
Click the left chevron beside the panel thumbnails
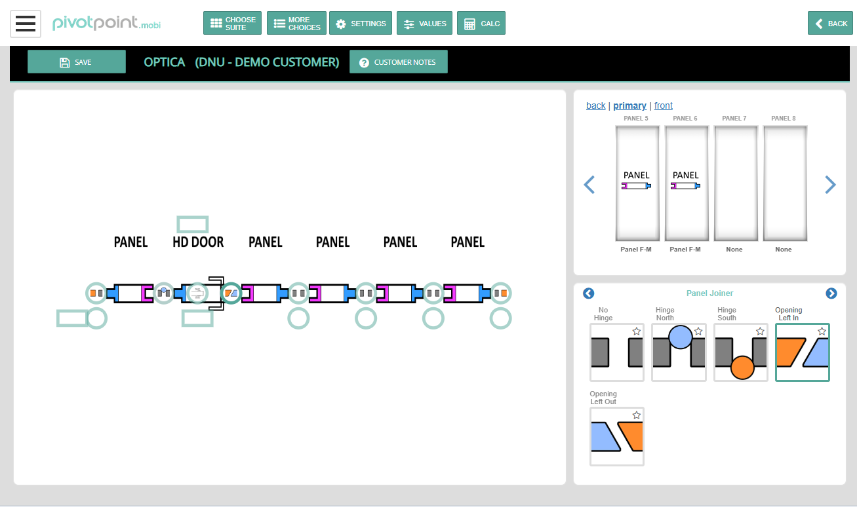[x=589, y=185]
